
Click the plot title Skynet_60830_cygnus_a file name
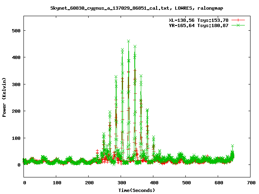[110, 8]
